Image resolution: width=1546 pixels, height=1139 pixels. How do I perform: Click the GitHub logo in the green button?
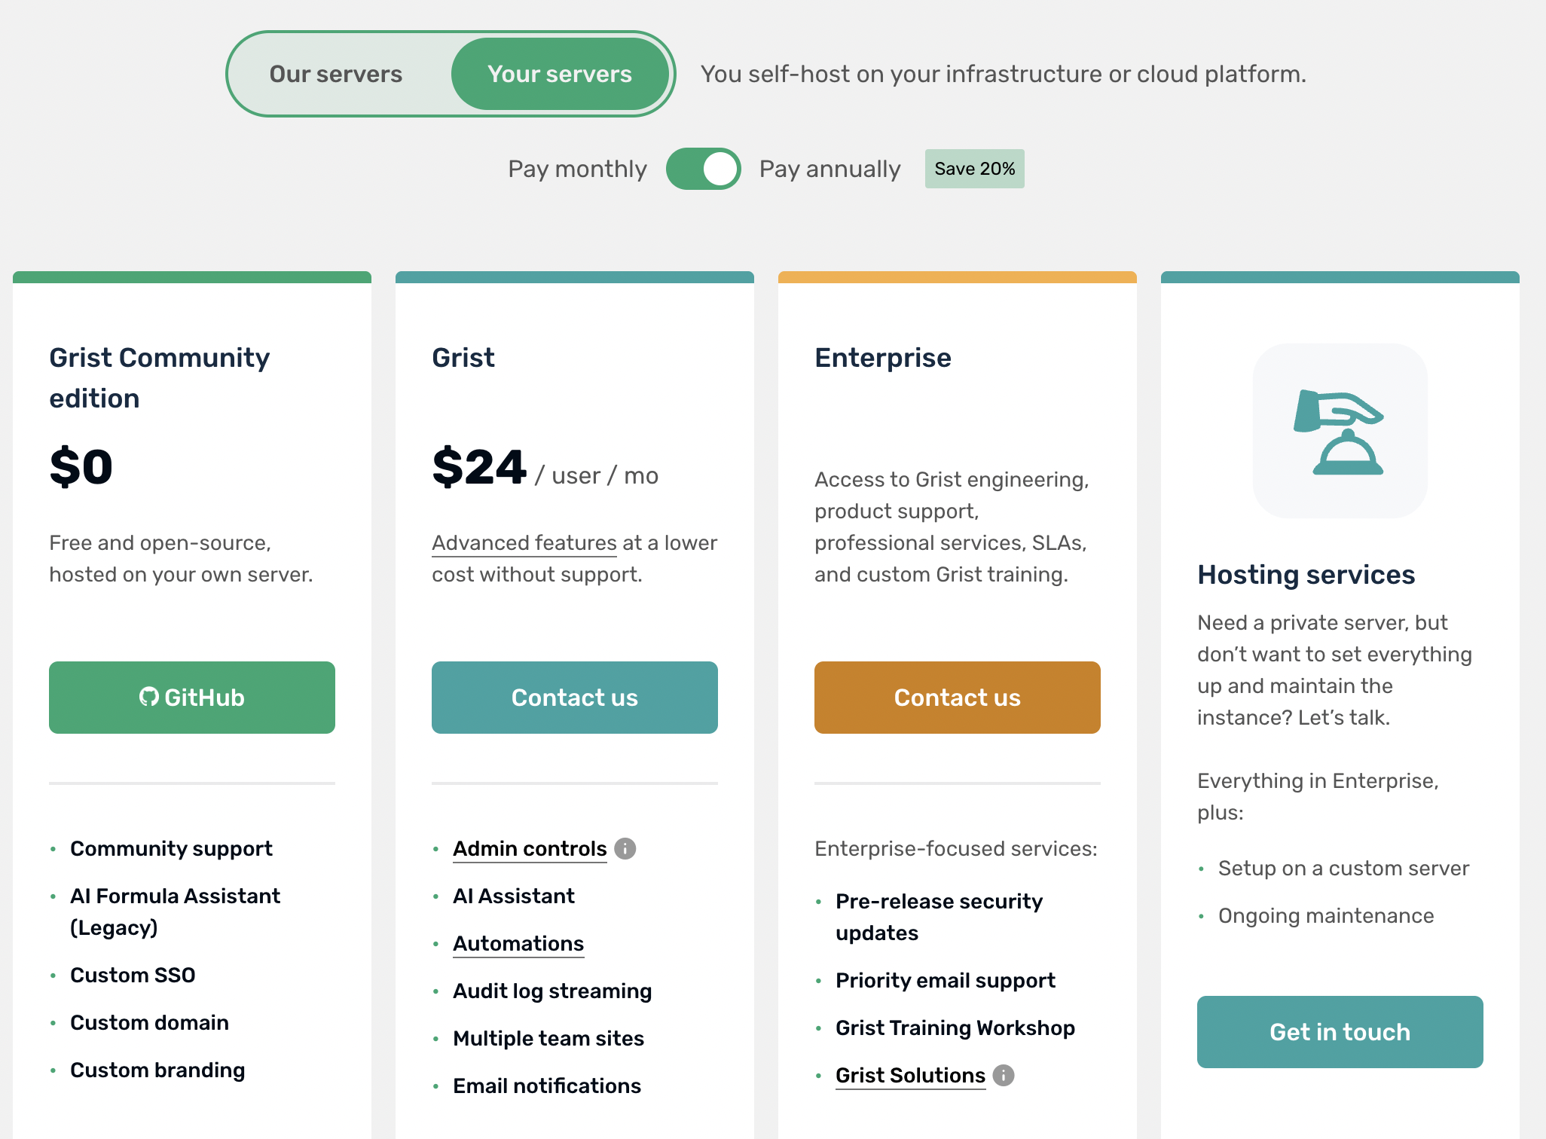coord(149,697)
